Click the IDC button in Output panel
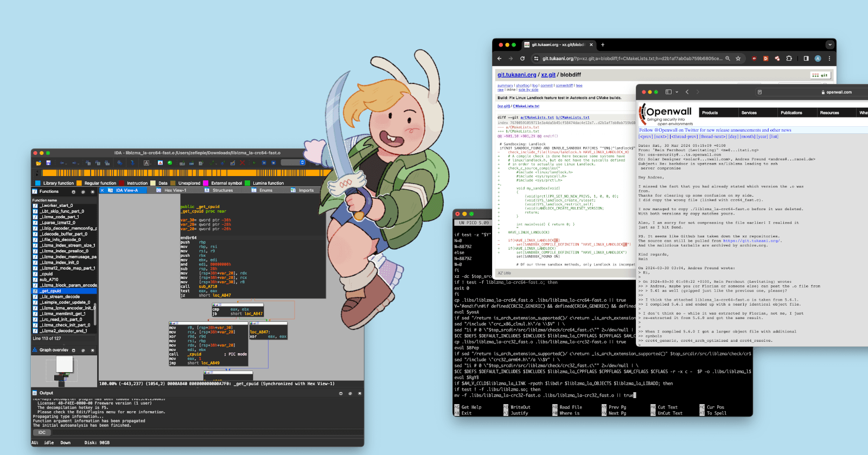Image resolution: width=868 pixels, height=455 pixels. pos(42,432)
